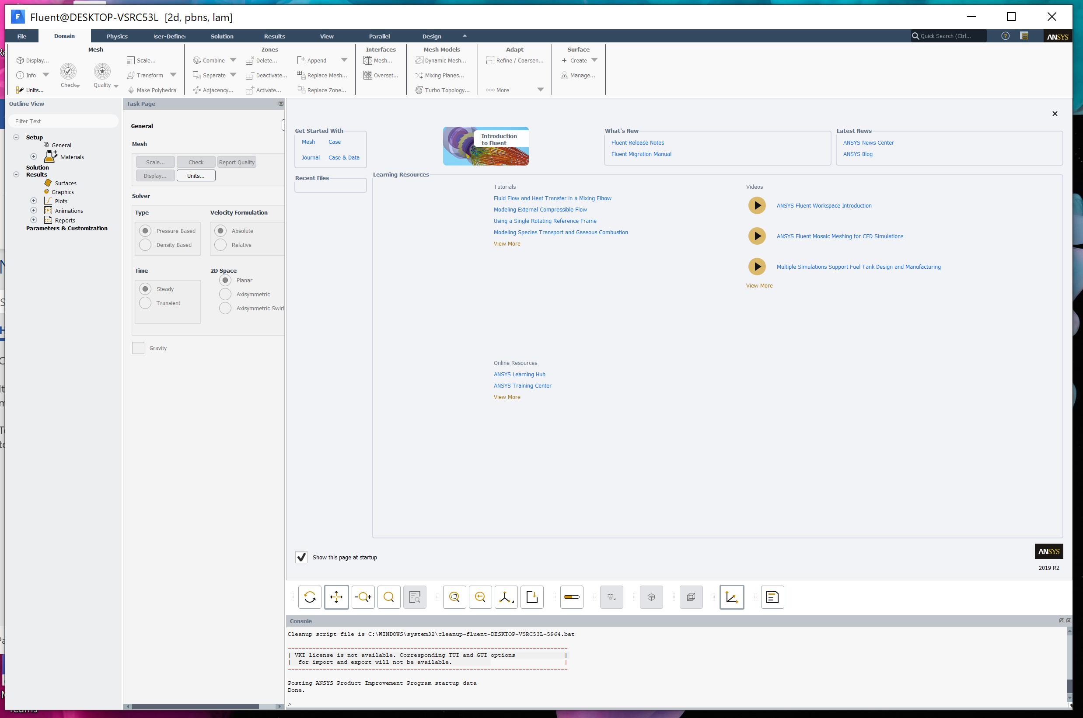Click the rotate view icon in graphics toolbar

coord(310,597)
